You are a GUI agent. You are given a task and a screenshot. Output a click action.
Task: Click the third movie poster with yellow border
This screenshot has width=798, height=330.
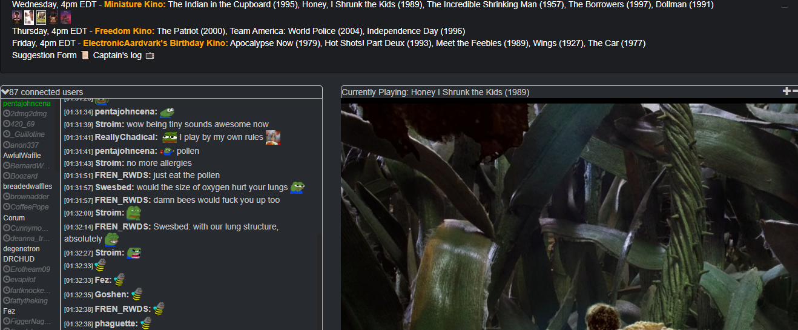pyautogui.click(x=41, y=18)
